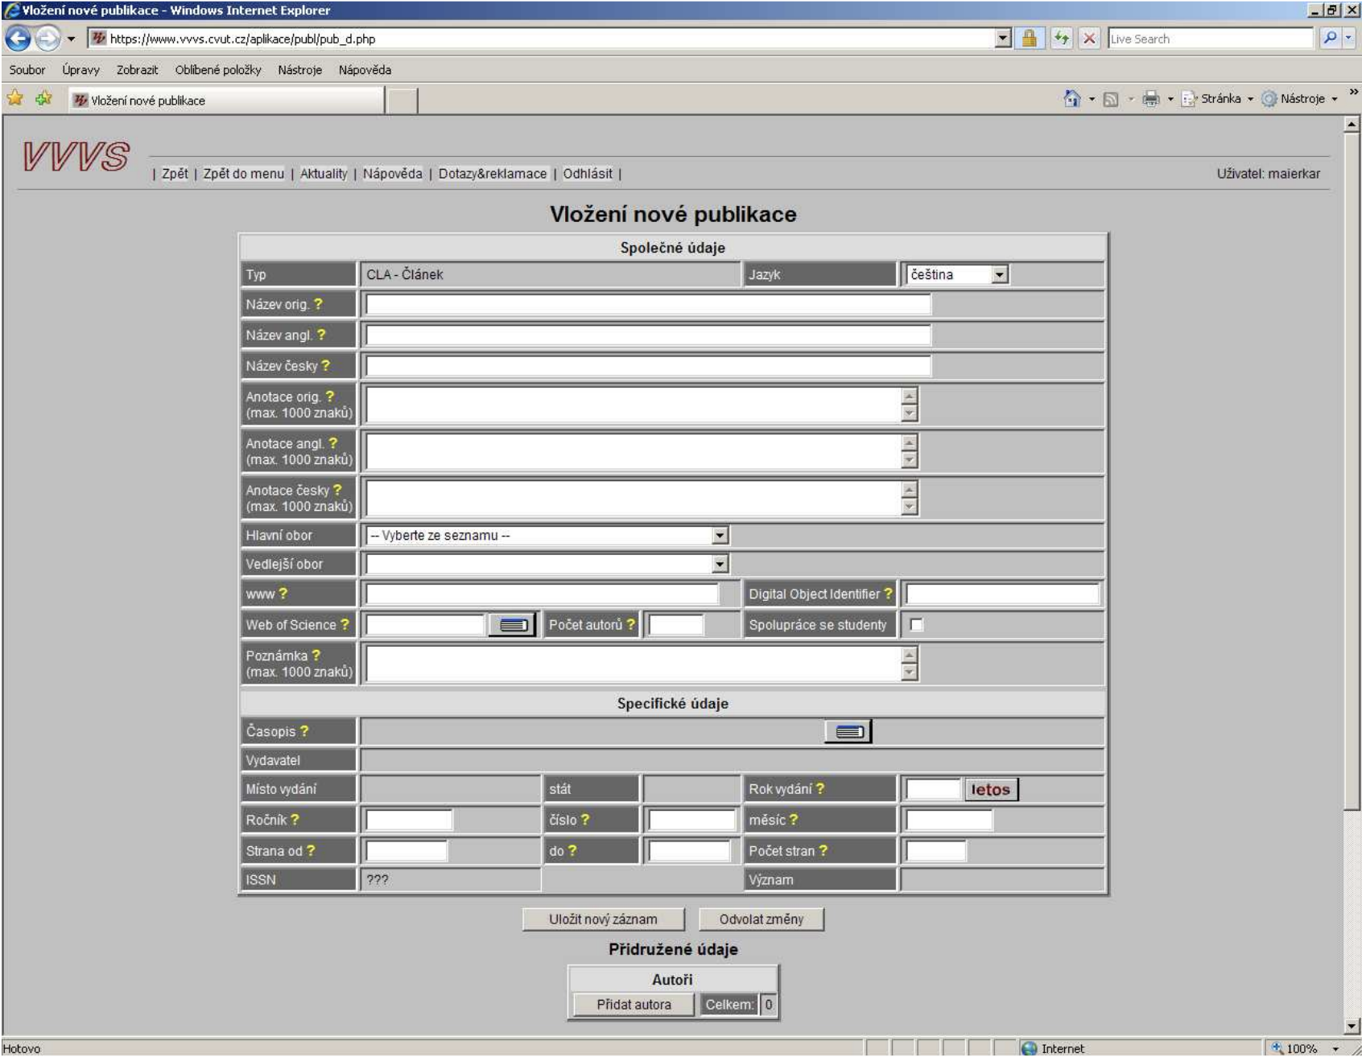Click the Favorites star icon
The width and height of the screenshot is (1362, 1057).
pyautogui.click(x=15, y=99)
